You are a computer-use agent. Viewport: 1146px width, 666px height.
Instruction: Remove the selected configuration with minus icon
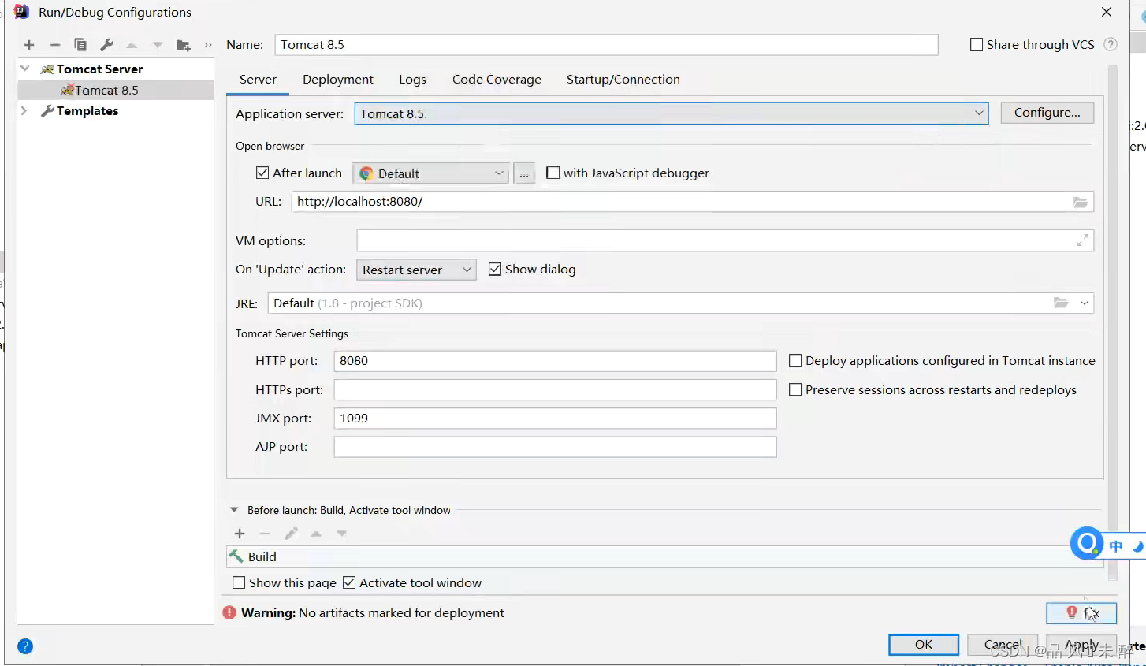tap(54, 45)
